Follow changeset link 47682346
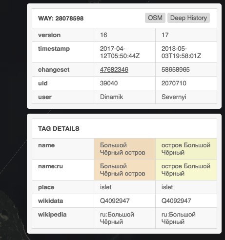The height and width of the screenshot is (240, 225). 114,70
